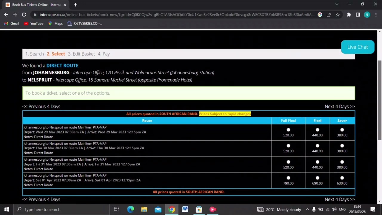Select the 630.00 Saver fare for Sat 01 Apr

[342, 178]
